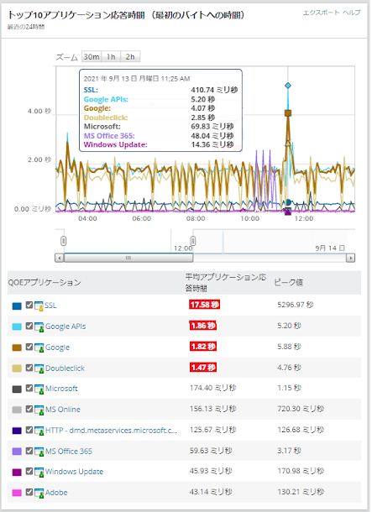The width and height of the screenshot is (372, 512).
Task: Click the left range selector handle
Action: 63,241
